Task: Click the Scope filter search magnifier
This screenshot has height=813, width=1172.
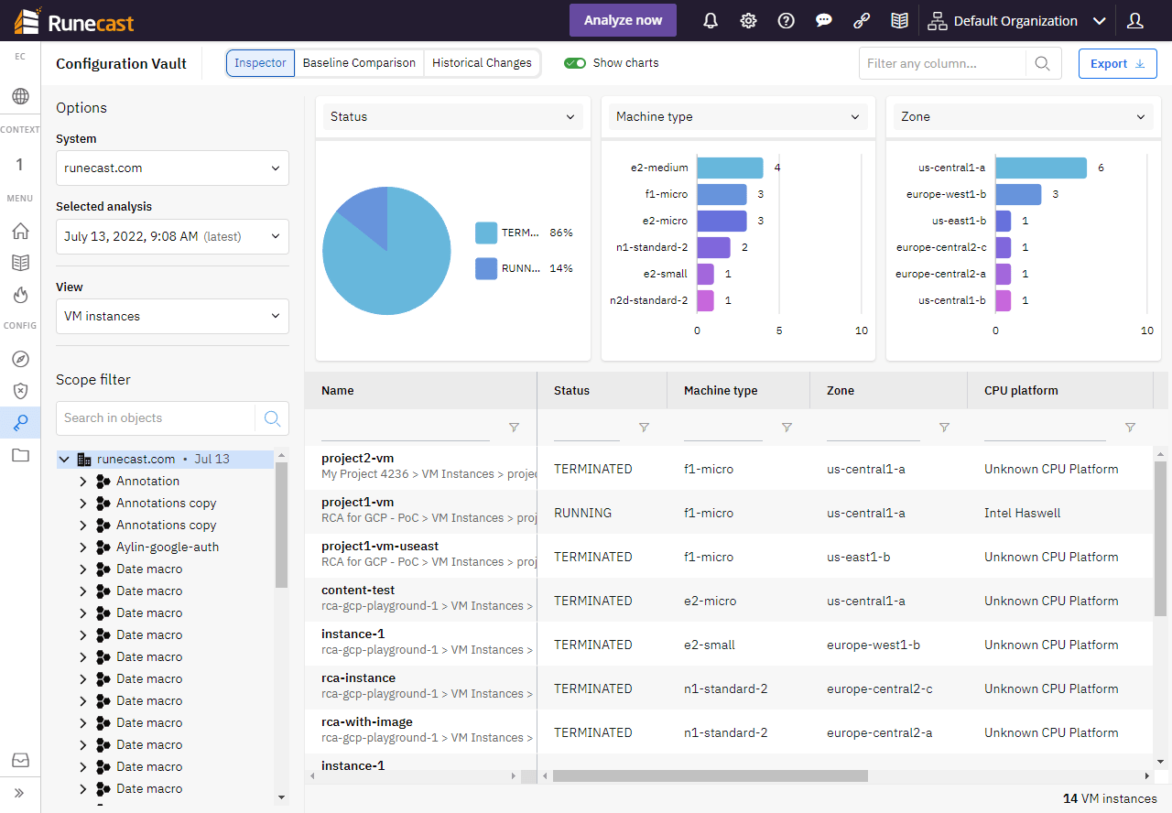Action: (x=272, y=418)
